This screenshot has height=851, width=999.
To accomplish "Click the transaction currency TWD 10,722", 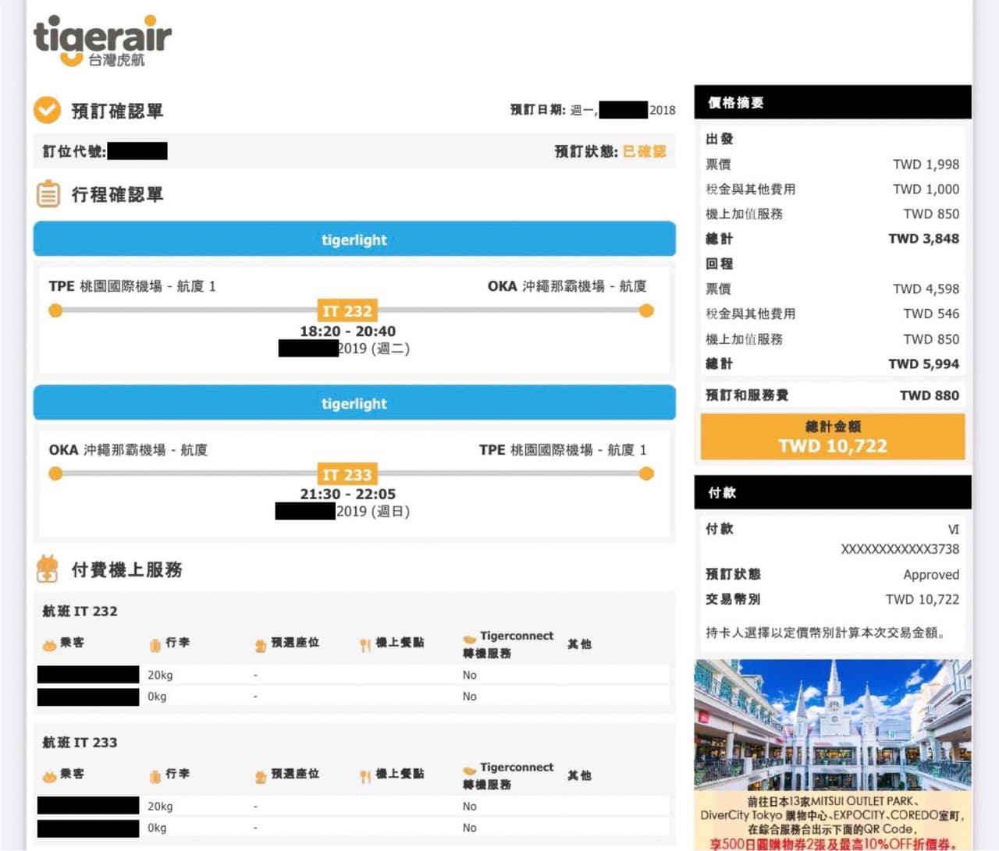I will coord(922,599).
